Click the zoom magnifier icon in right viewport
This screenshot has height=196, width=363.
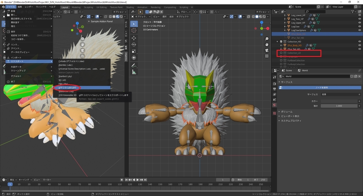267,39
